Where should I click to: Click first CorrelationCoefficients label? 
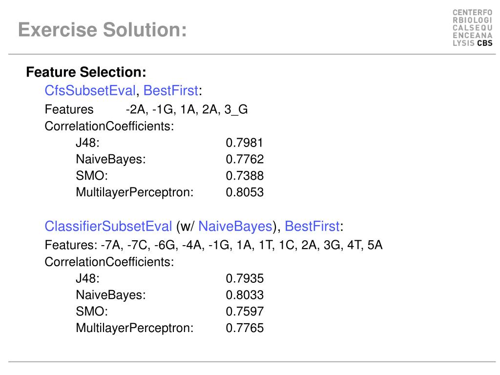click(x=109, y=126)
